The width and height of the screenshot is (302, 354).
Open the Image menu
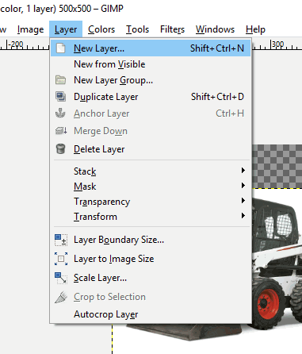click(30, 29)
